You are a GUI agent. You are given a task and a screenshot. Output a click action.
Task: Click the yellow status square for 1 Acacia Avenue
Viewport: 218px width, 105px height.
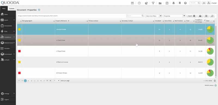(x=19, y=29)
